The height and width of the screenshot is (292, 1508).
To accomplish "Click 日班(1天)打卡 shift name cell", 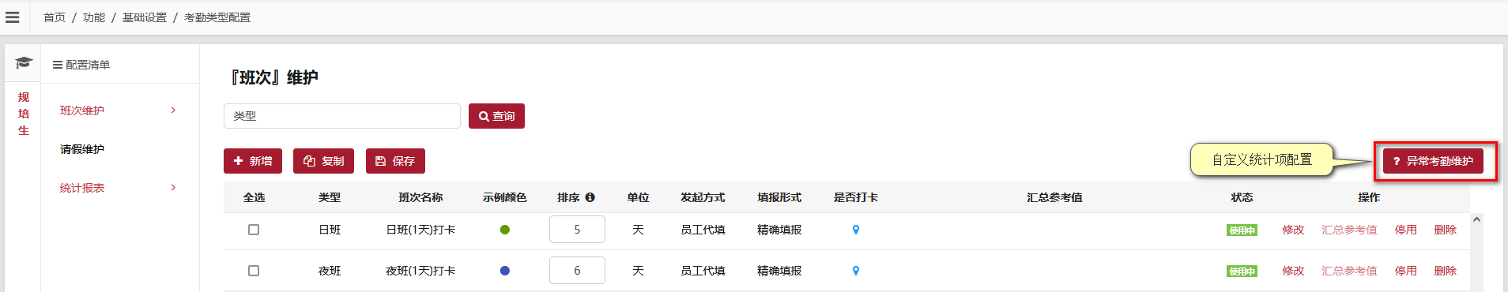I will [x=420, y=230].
